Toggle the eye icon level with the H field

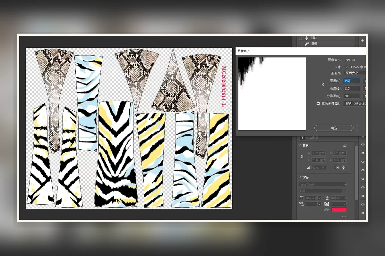click(x=363, y=161)
